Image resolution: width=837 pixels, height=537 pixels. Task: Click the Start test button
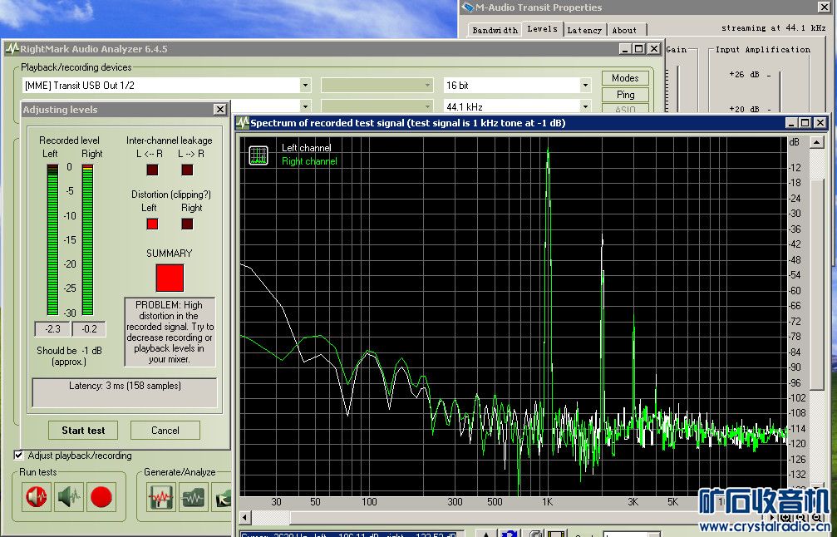(83, 430)
